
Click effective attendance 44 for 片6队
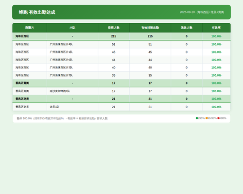click(x=150, y=60)
